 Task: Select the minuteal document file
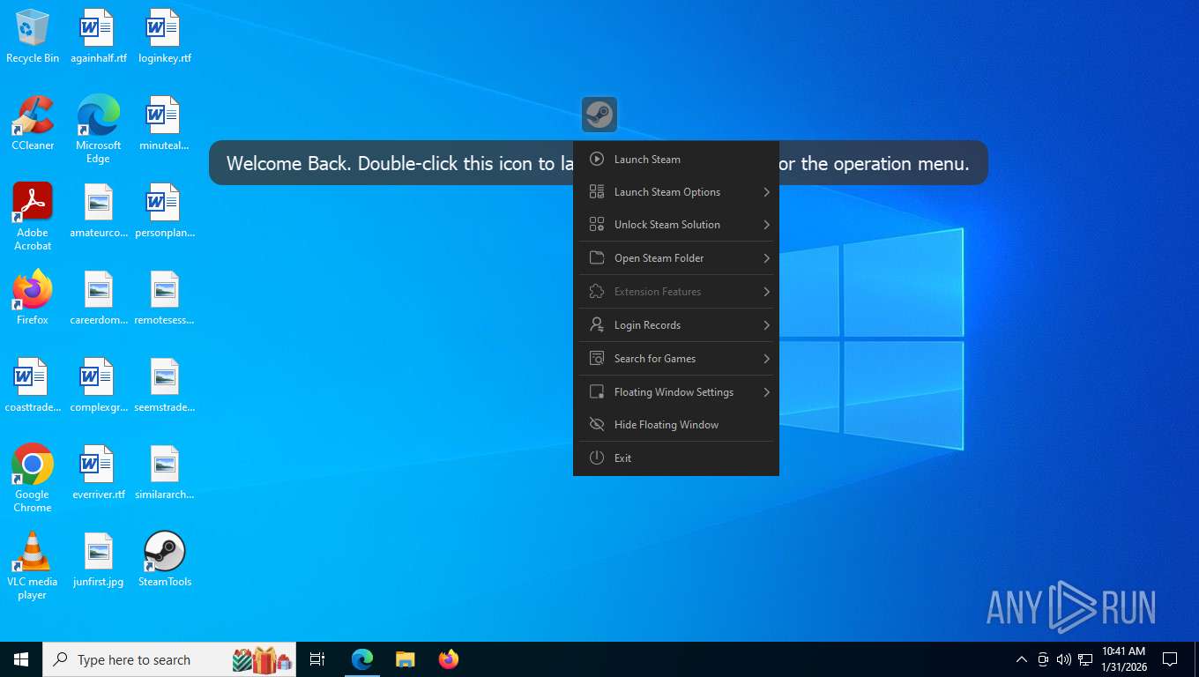[165, 123]
